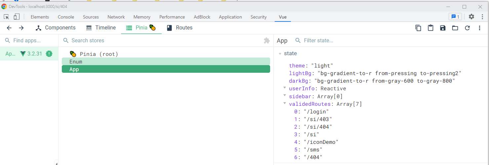Select the Vue DevTools tab
The width and height of the screenshot is (489, 165).
283,17
